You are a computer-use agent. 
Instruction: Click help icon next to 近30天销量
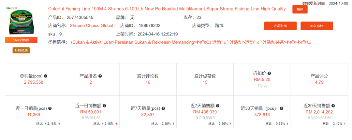[282, 108]
